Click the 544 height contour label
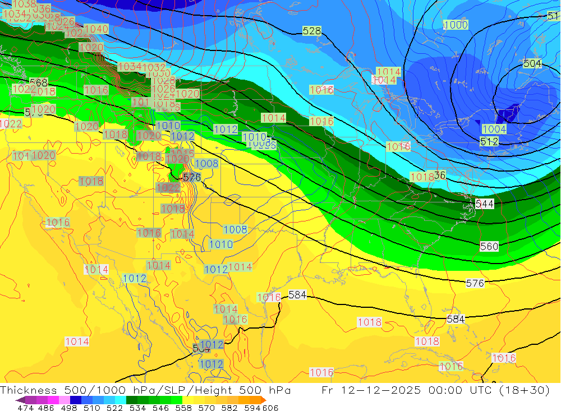This screenshot has width=561, height=411. pos(485,204)
